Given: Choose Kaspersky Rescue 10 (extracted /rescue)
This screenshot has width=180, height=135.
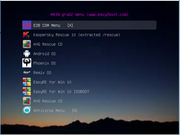Looking at the screenshot, I should [77, 35].
